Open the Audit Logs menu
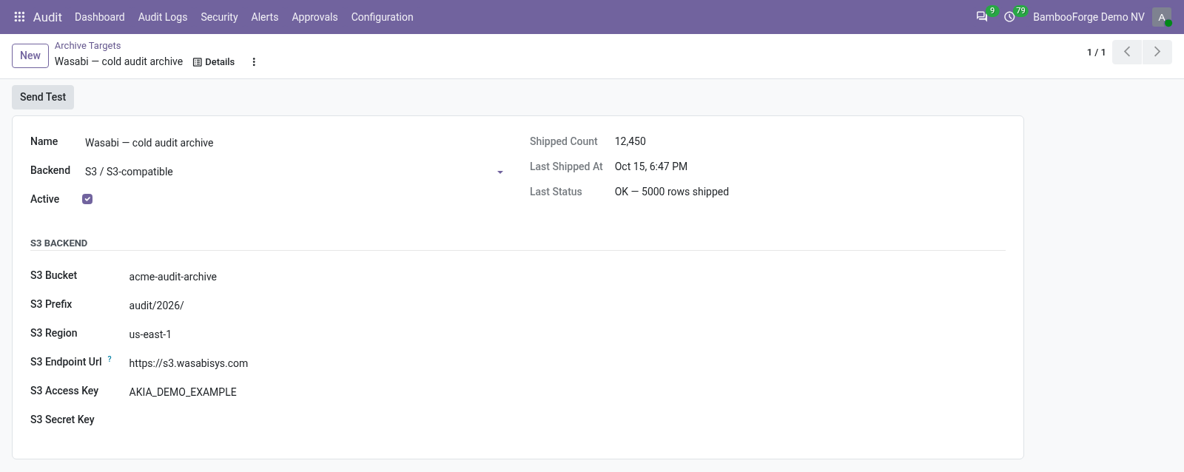1184x472 pixels. [x=163, y=17]
